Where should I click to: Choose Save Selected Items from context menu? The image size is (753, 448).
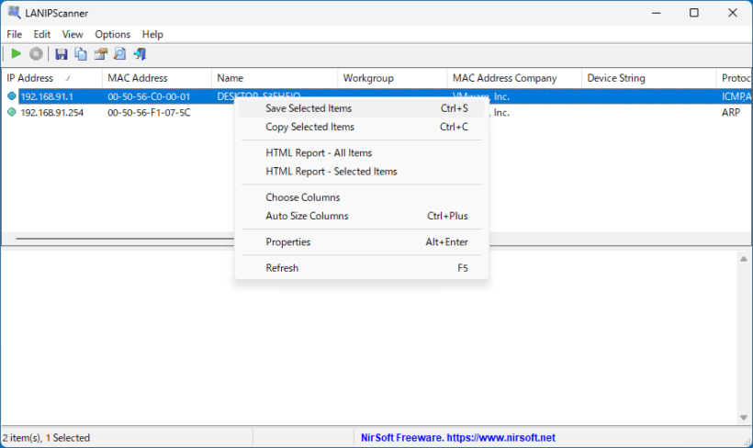362,108
